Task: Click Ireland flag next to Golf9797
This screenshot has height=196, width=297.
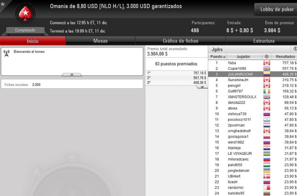Action: [x=267, y=91]
